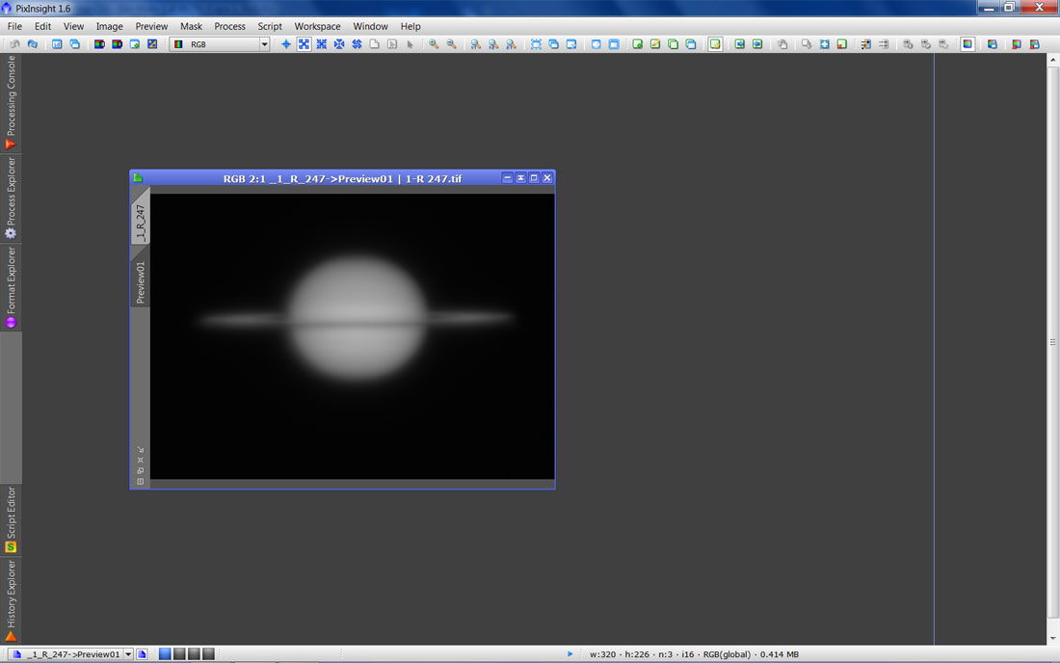This screenshot has height=663, width=1060.
Task: Click the green icon in image window title
Action: coord(138,177)
